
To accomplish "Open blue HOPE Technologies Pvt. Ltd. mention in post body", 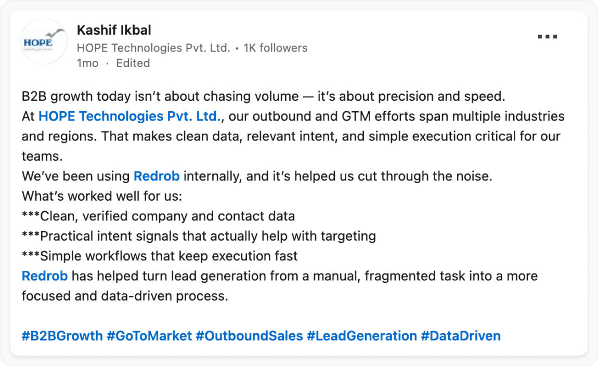I will tap(130, 116).
